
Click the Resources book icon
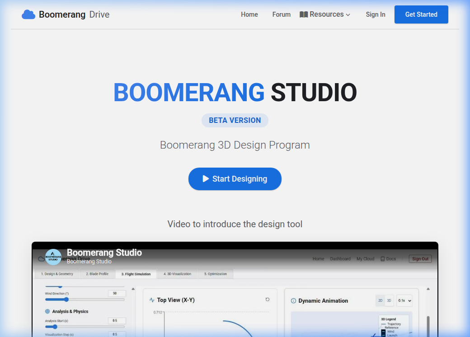click(304, 14)
